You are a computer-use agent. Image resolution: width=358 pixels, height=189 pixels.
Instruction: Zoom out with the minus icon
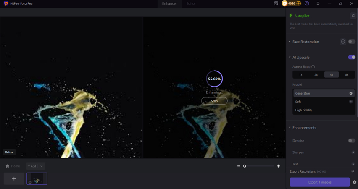(239, 166)
